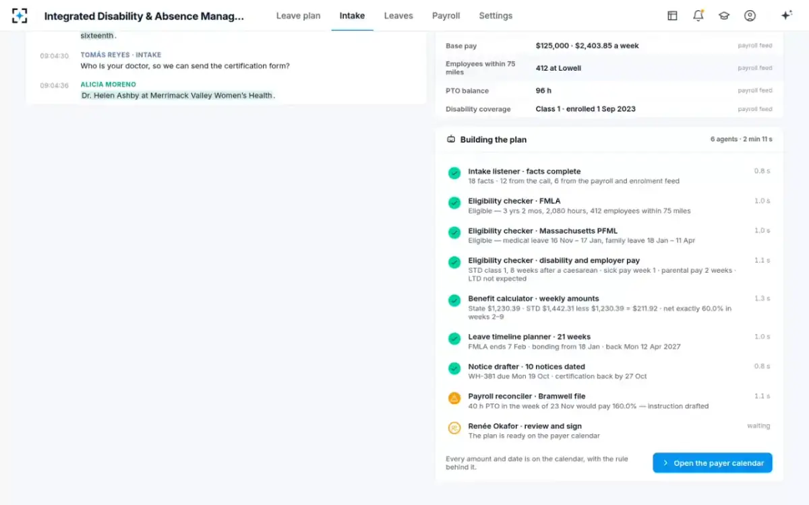Click the Renée Okafor pending status icon

[454, 428]
